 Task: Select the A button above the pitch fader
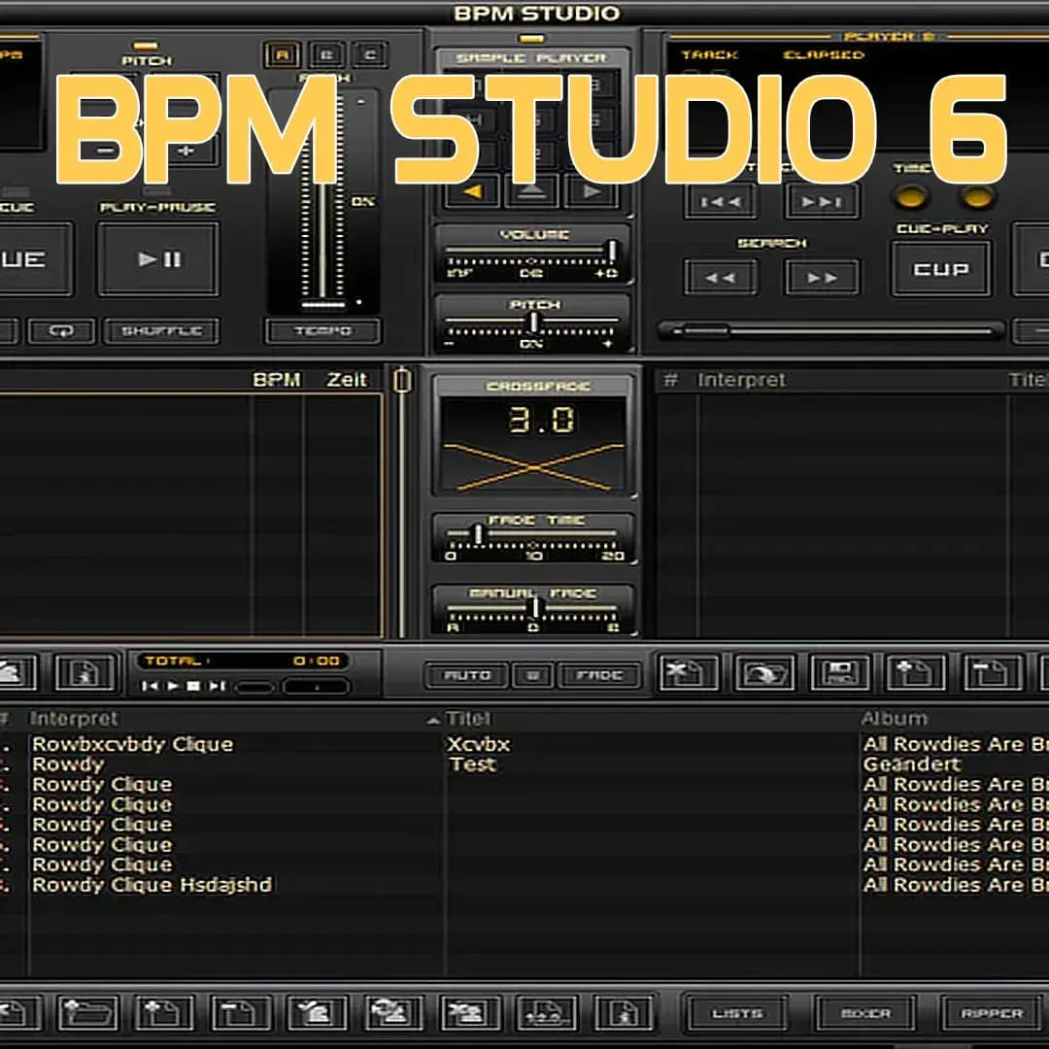pos(283,54)
